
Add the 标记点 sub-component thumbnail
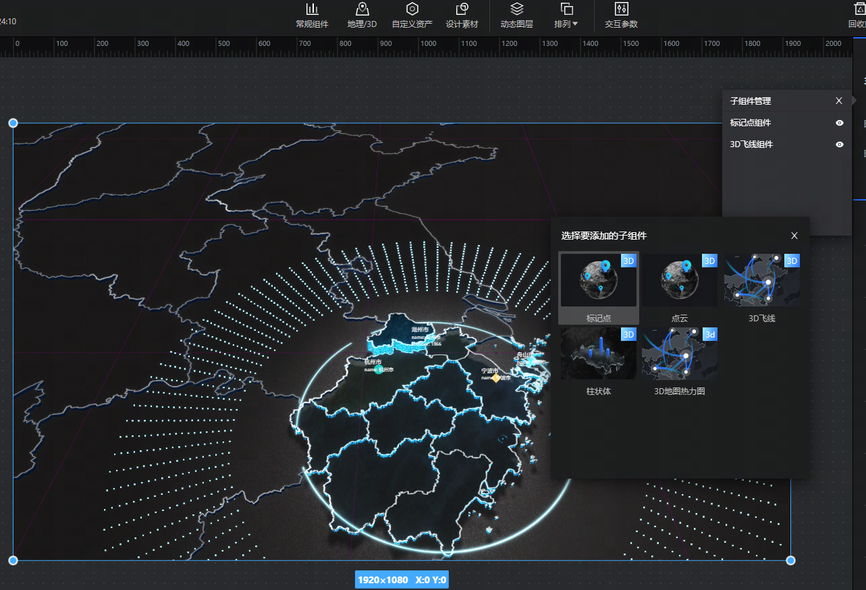(x=598, y=280)
